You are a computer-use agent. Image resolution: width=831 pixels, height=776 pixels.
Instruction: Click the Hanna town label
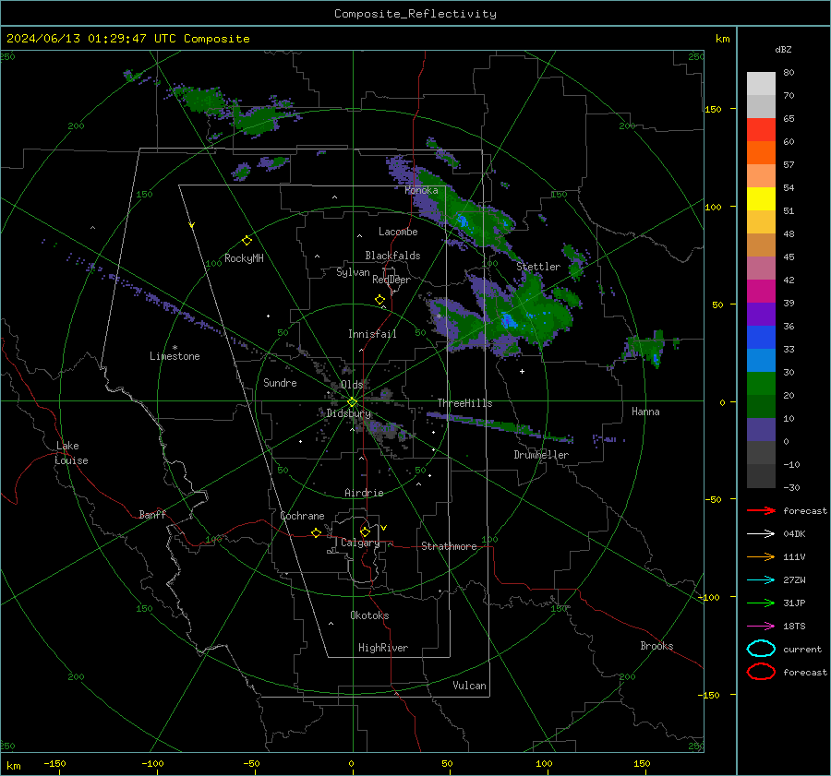[645, 412]
